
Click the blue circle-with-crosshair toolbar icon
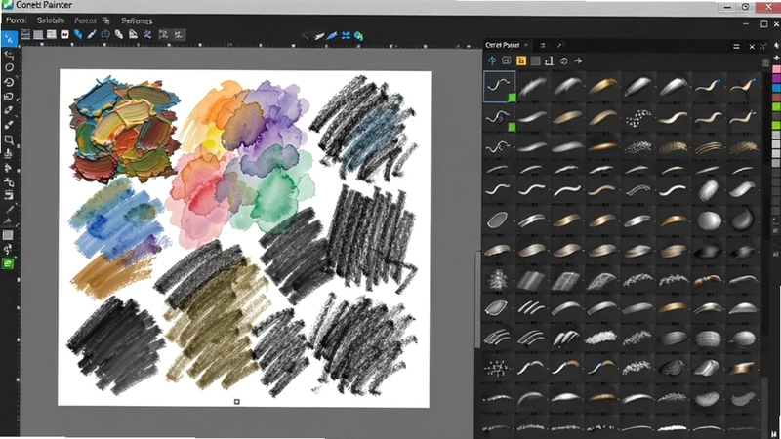[x=105, y=34]
